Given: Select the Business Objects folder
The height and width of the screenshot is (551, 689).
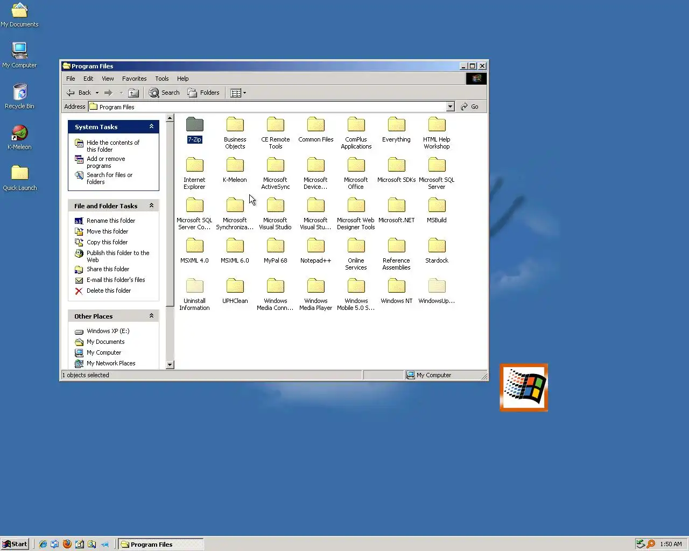Looking at the screenshot, I should click(235, 132).
